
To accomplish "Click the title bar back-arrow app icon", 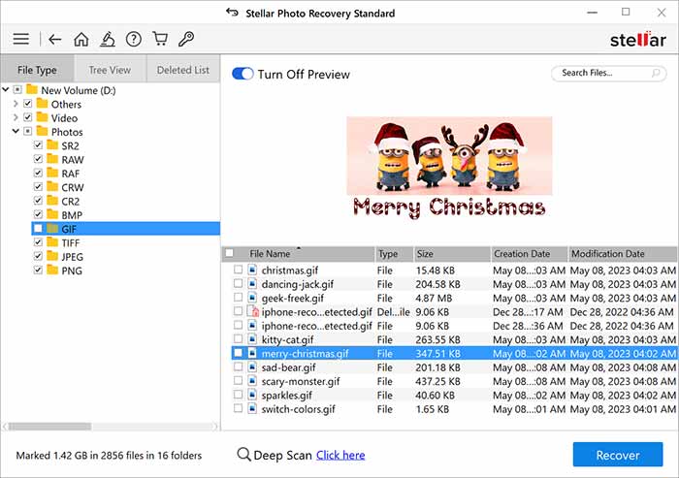I will [232, 13].
